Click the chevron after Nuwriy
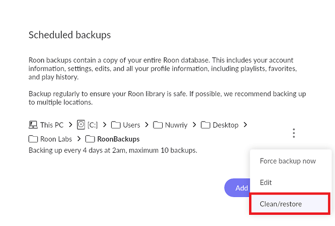This screenshot has height=226, width=335. (x=194, y=125)
